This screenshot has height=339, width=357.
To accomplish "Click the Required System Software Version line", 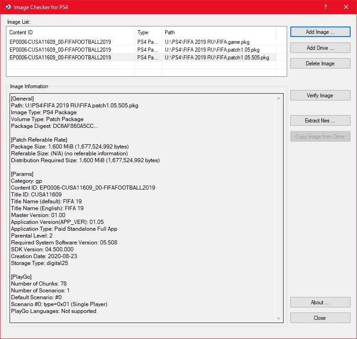I will [x=64, y=243].
